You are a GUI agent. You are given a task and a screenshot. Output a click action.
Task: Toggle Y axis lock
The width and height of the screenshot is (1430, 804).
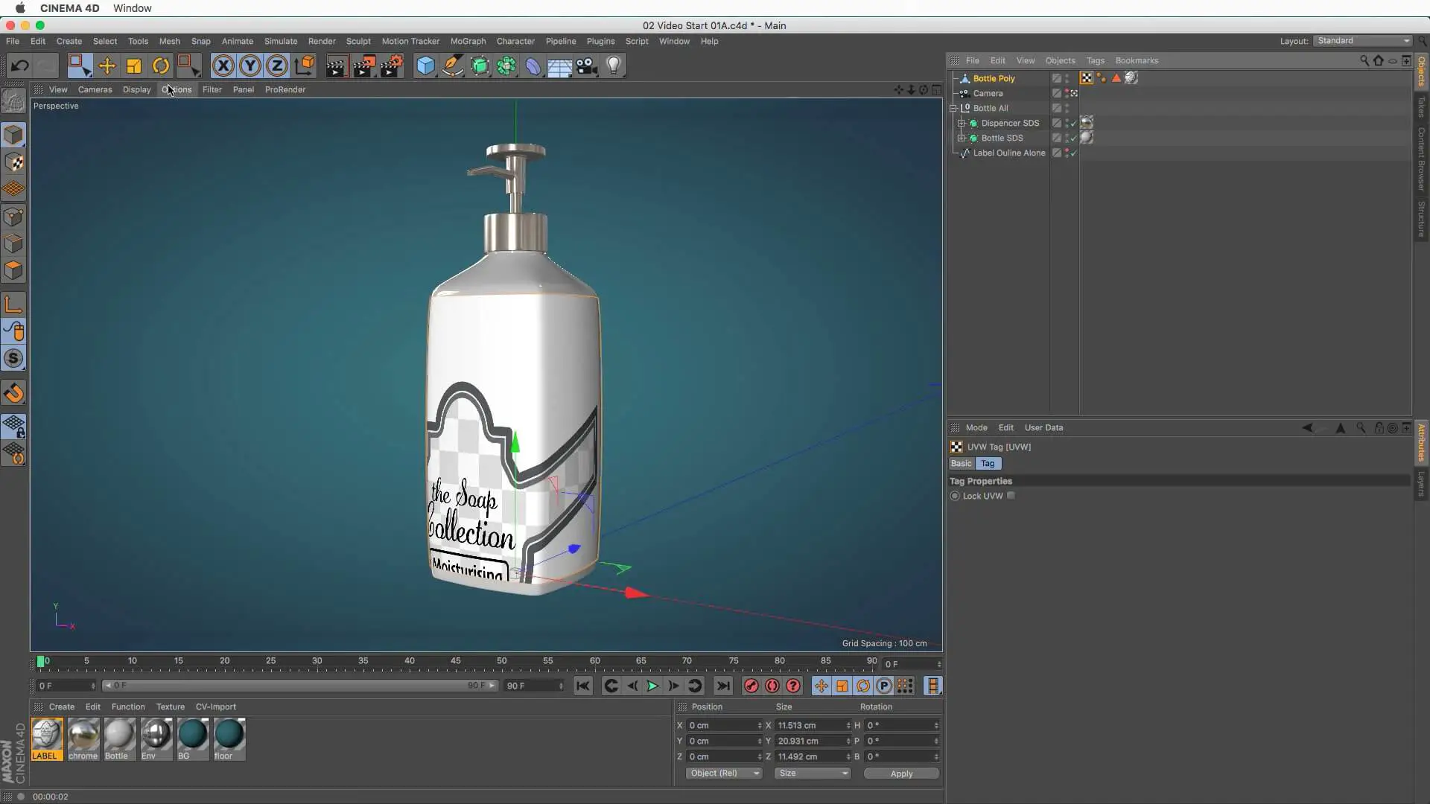pos(250,66)
